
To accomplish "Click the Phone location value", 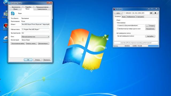I will click(x=23, y=21).
